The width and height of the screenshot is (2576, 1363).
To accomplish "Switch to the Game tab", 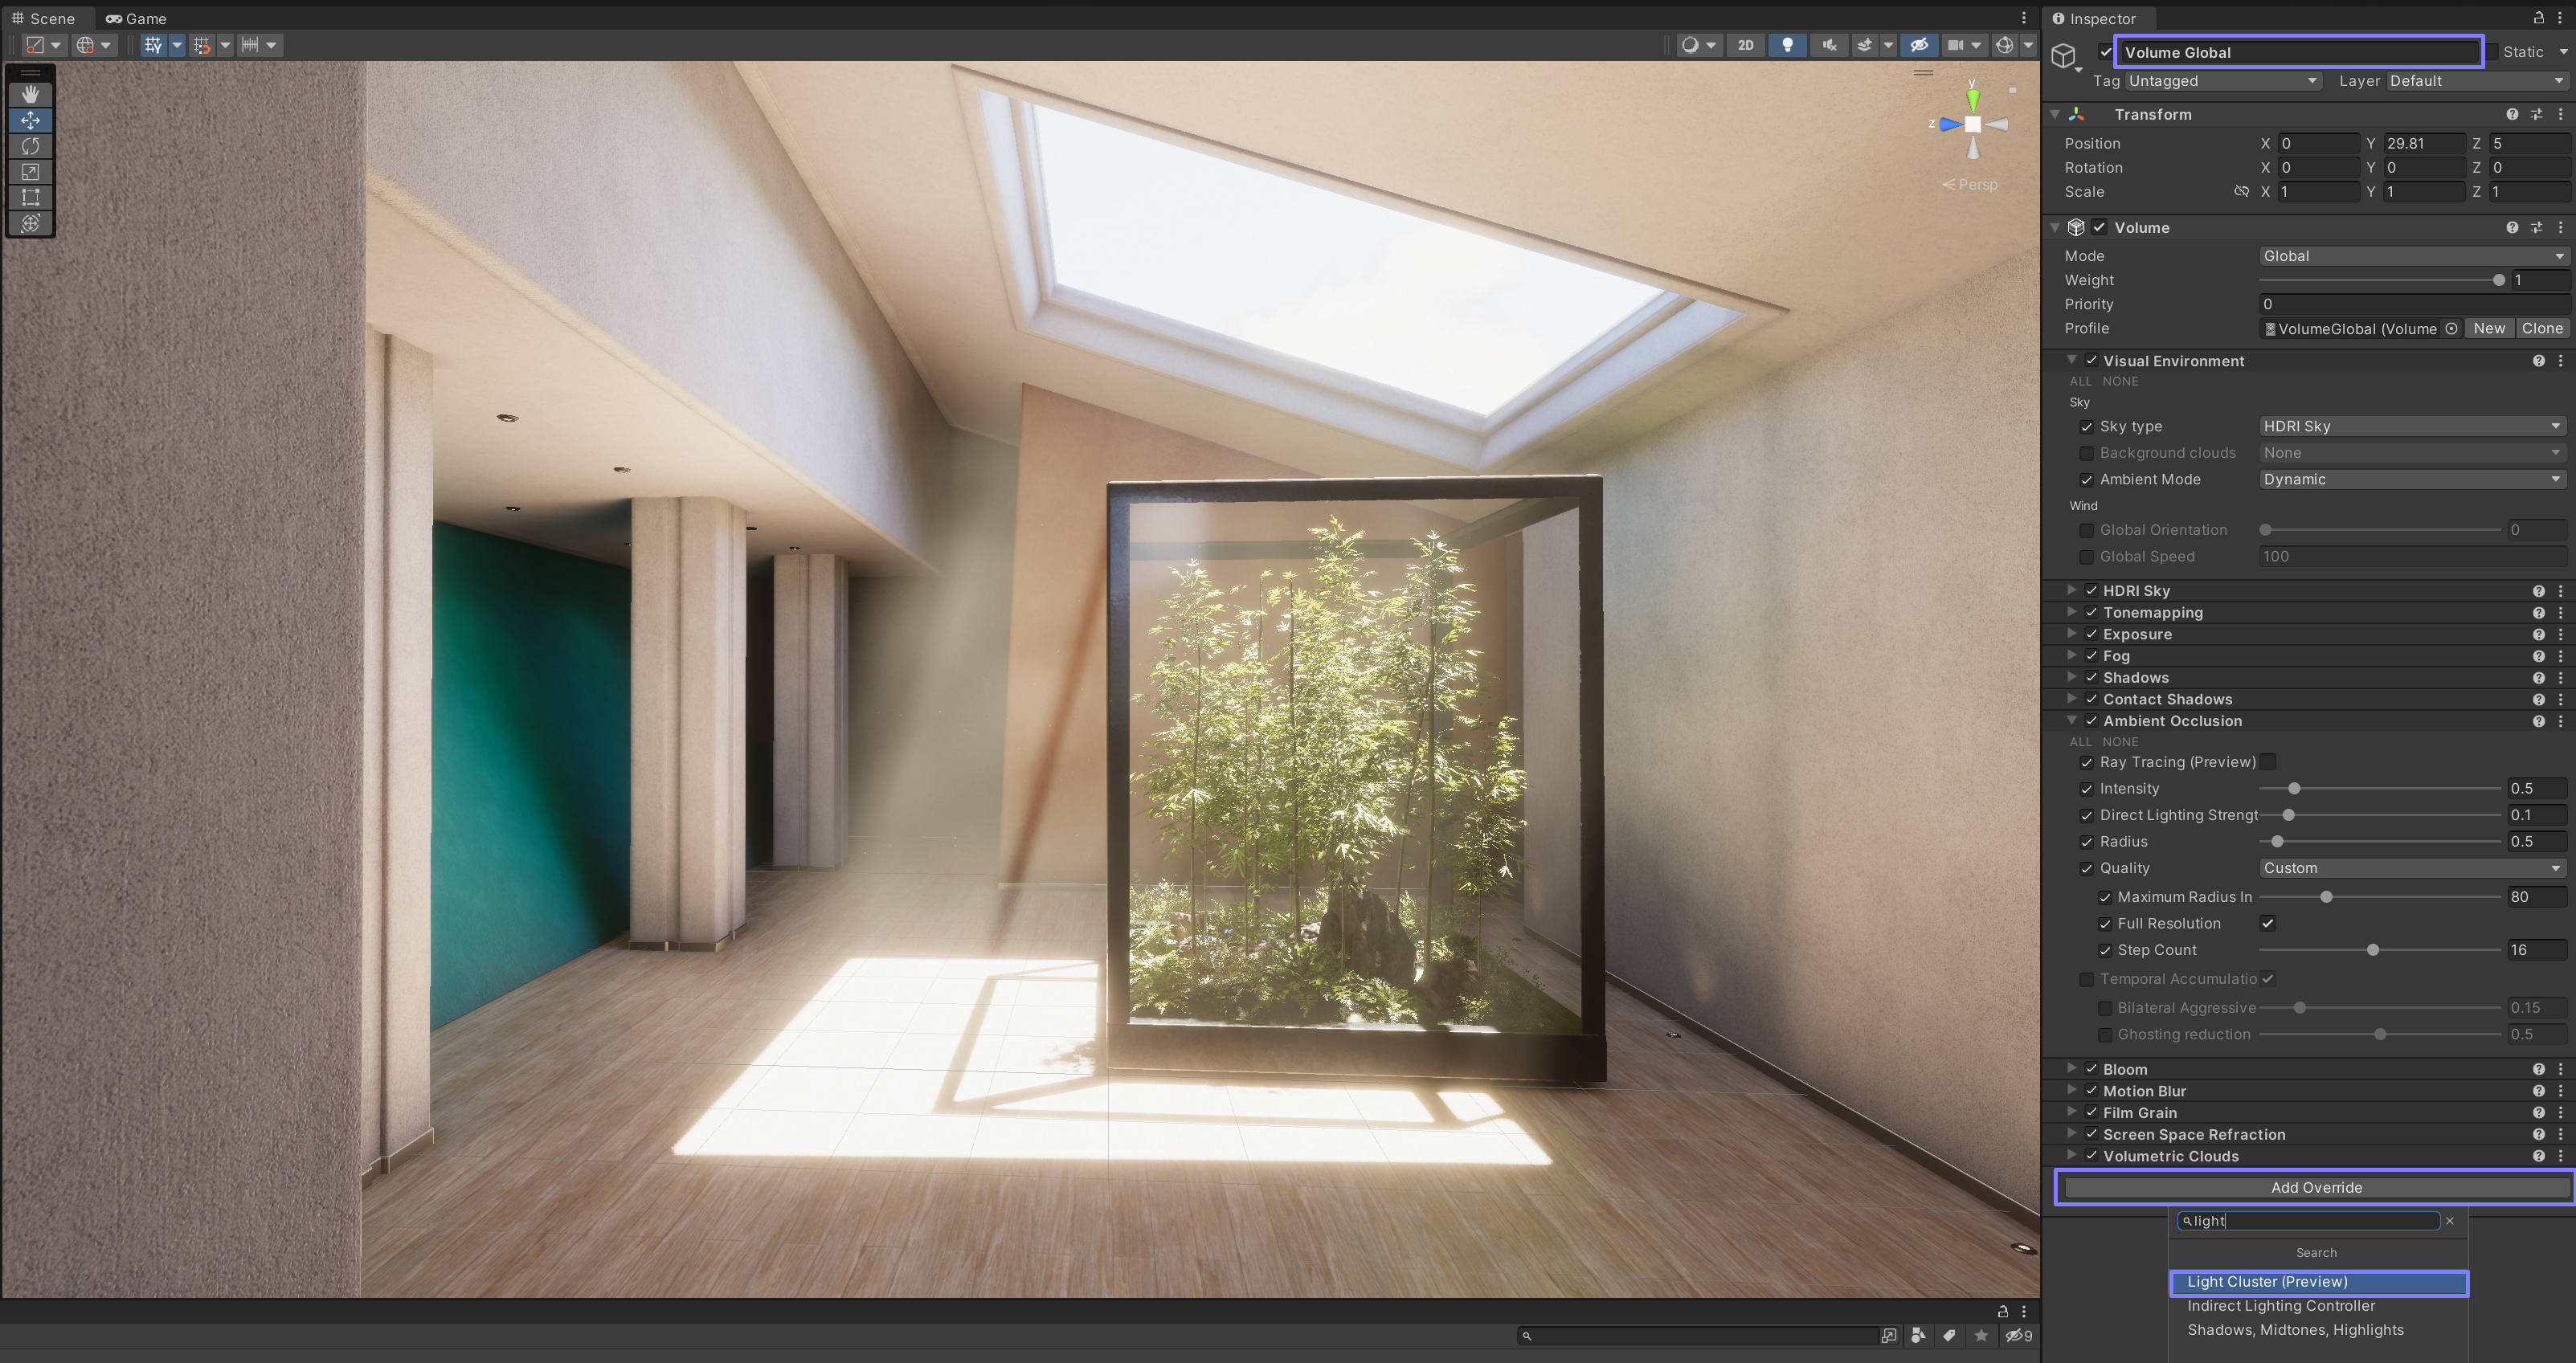I will click(137, 18).
